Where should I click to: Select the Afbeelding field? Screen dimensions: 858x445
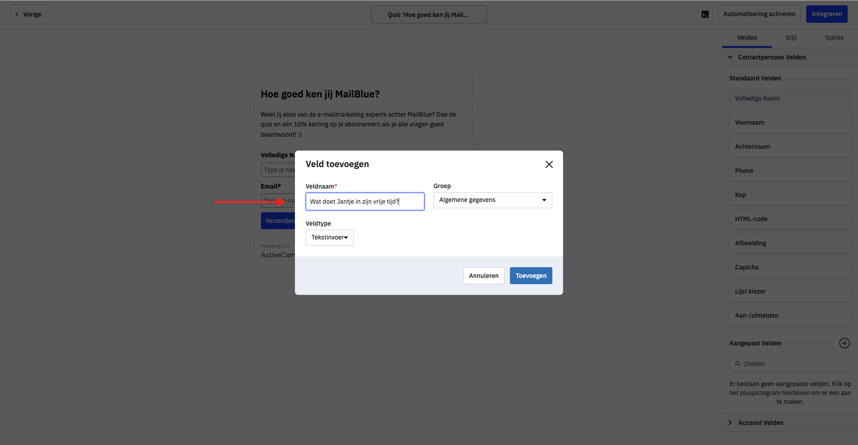(790, 243)
